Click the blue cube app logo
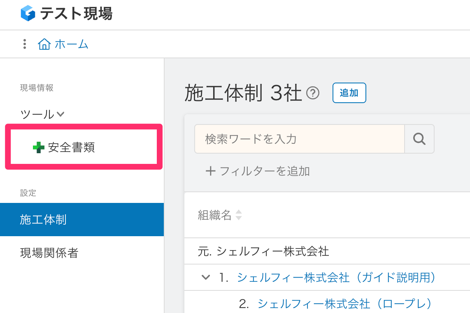The image size is (470, 313). pyautogui.click(x=28, y=14)
